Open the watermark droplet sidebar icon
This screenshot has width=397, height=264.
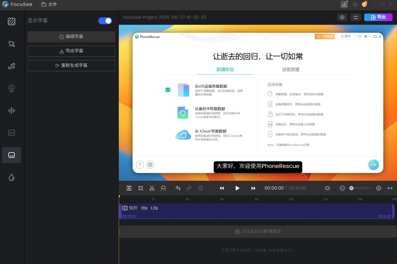[x=12, y=178]
